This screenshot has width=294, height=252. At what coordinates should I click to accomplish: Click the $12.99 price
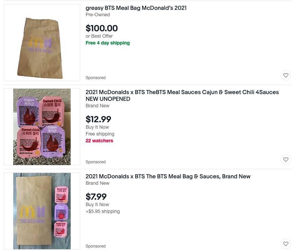pyautogui.click(x=98, y=119)
